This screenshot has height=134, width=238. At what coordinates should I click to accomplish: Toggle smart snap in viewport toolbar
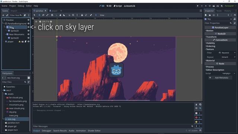point(69,15)
